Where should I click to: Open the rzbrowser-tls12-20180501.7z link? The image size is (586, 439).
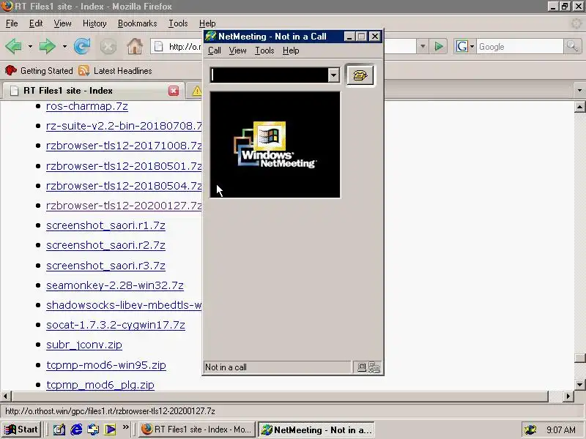click(x=124, y=166)
